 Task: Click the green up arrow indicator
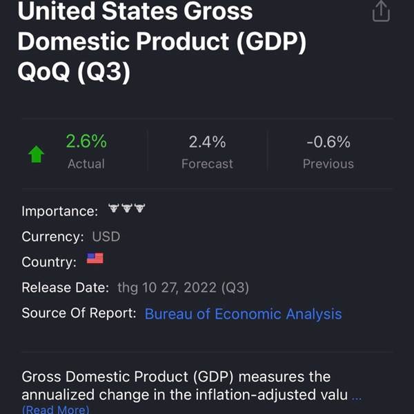coord(36,154)
